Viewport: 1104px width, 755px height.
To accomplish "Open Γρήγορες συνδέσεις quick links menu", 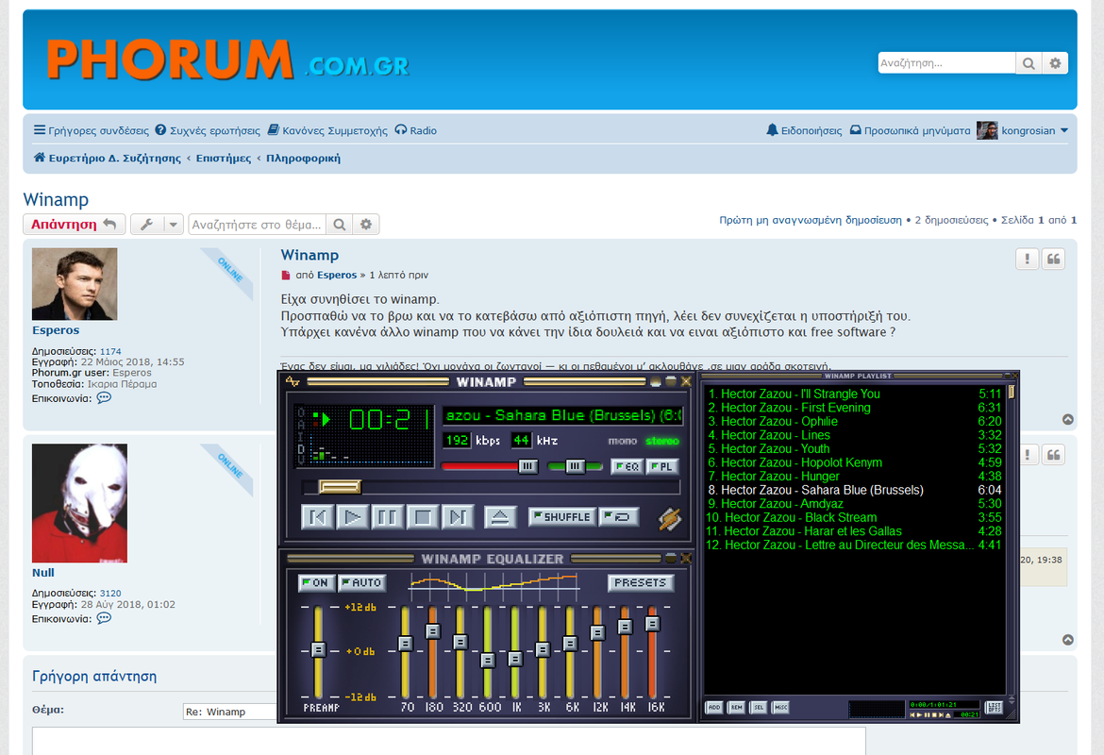I will (x=92, y=130).
